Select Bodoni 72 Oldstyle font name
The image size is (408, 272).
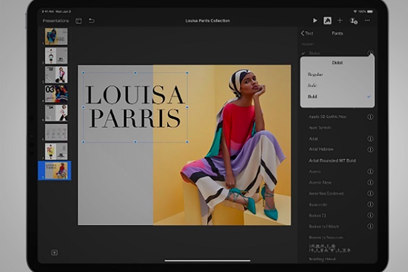point(324,226)
